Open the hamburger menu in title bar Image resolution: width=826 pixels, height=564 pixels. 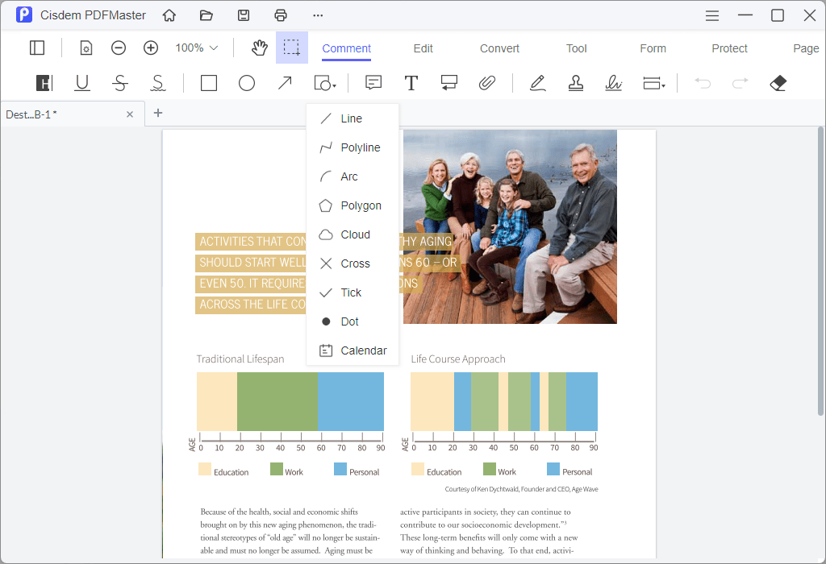coord(712,16)
